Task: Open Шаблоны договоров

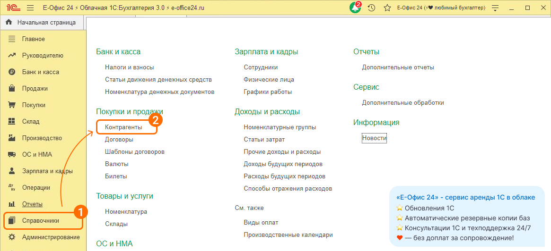Action: click(135, 152)
